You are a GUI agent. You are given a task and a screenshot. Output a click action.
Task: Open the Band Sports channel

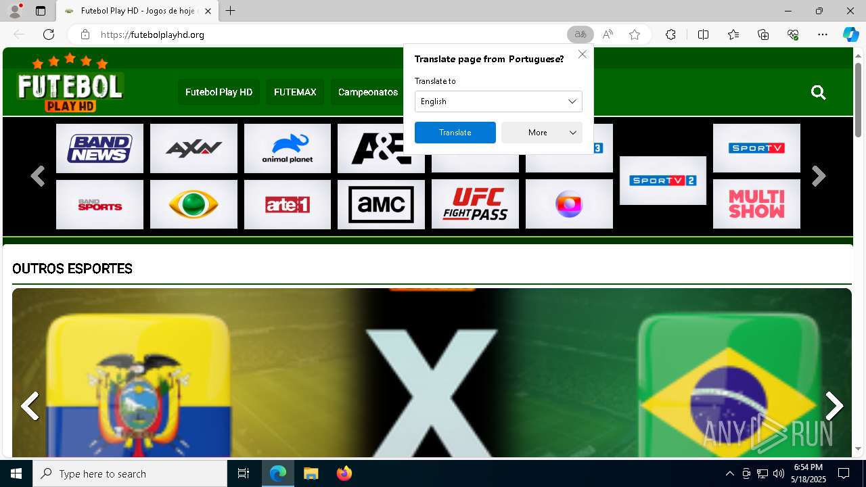tap(99, 204)
